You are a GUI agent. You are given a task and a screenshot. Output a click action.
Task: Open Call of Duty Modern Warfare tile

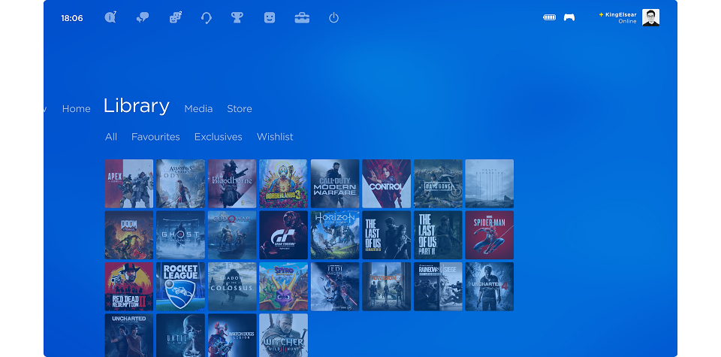335,183
